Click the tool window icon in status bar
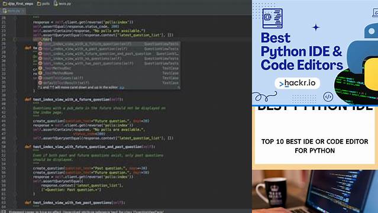The image size is (378, 213). tap(4, 211)
